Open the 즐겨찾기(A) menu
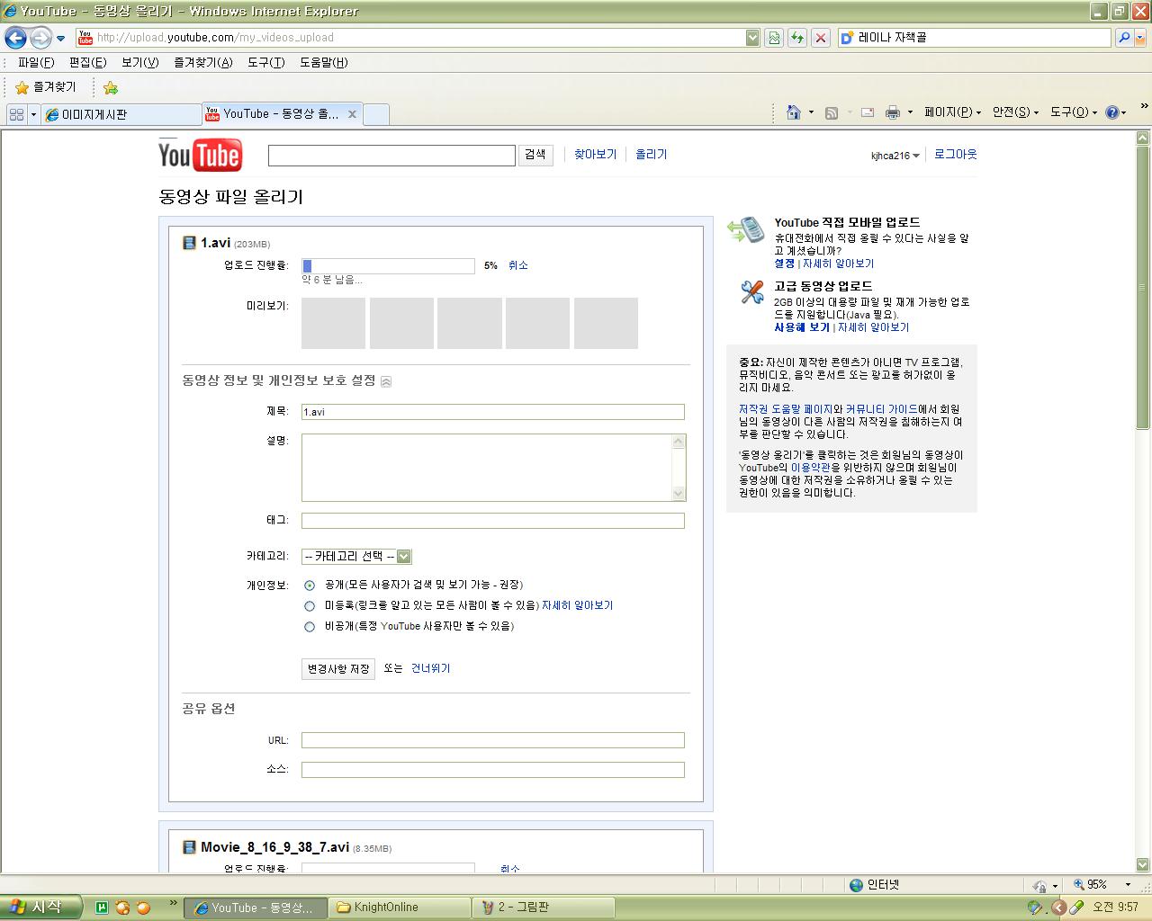The height and width of the screenshot is (921, 1152). point(202,62)
